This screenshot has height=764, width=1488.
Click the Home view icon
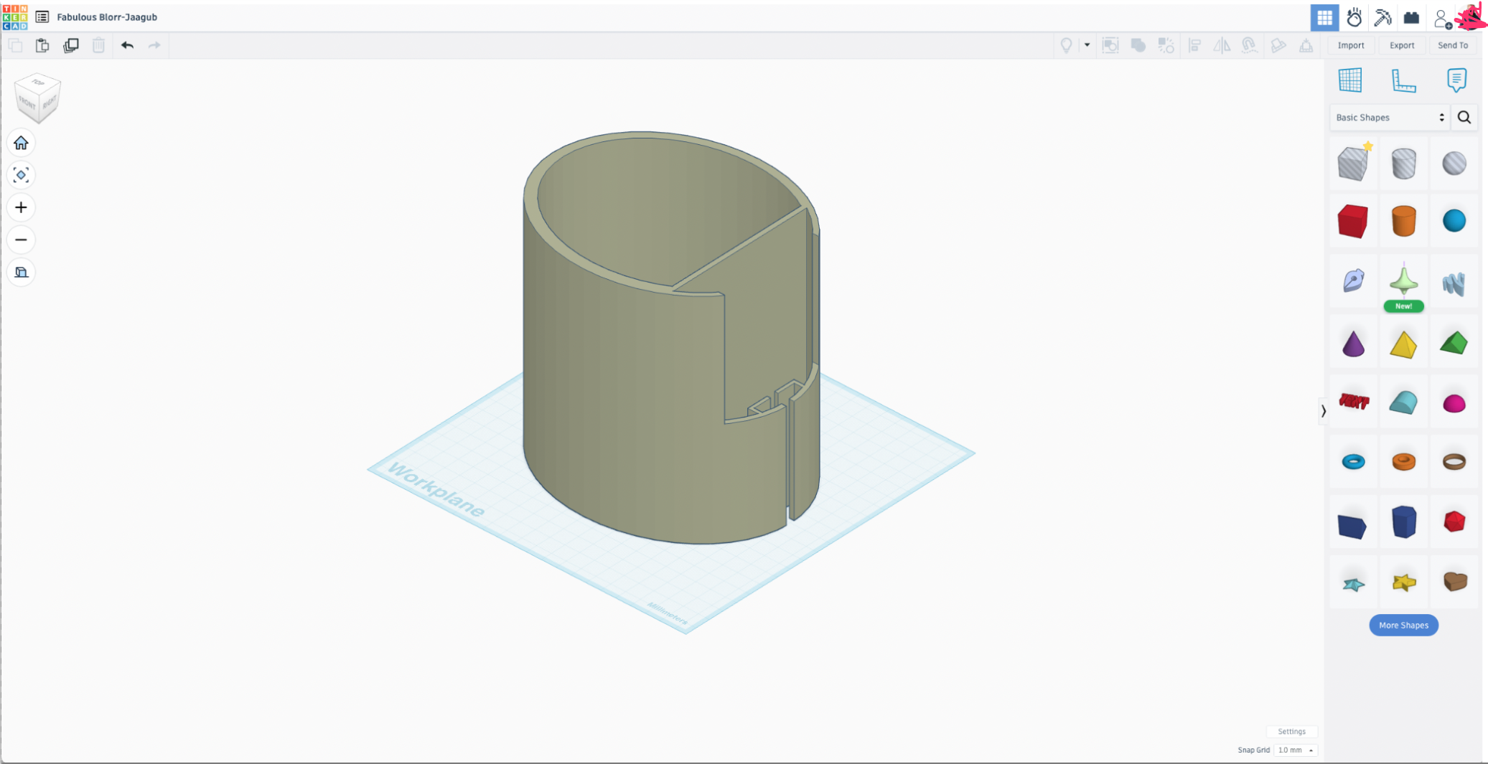(x=21, y=143)
